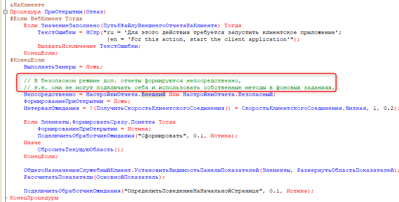399x202 pixels.
Task: Click ФормированиеПриОткрытии = Ложь line
Action: coord(77,101)
